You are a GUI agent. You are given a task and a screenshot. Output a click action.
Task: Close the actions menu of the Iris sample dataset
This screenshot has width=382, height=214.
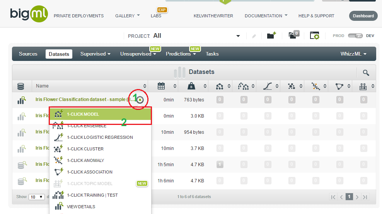click(140, 100)
